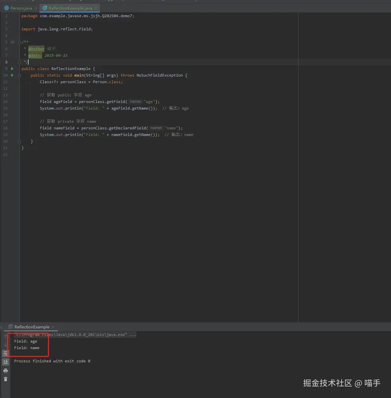Close the ReflectionExample.java editor tab
Image resolution: width=391 pixels, height=398 pixels.
coord(96,8)
